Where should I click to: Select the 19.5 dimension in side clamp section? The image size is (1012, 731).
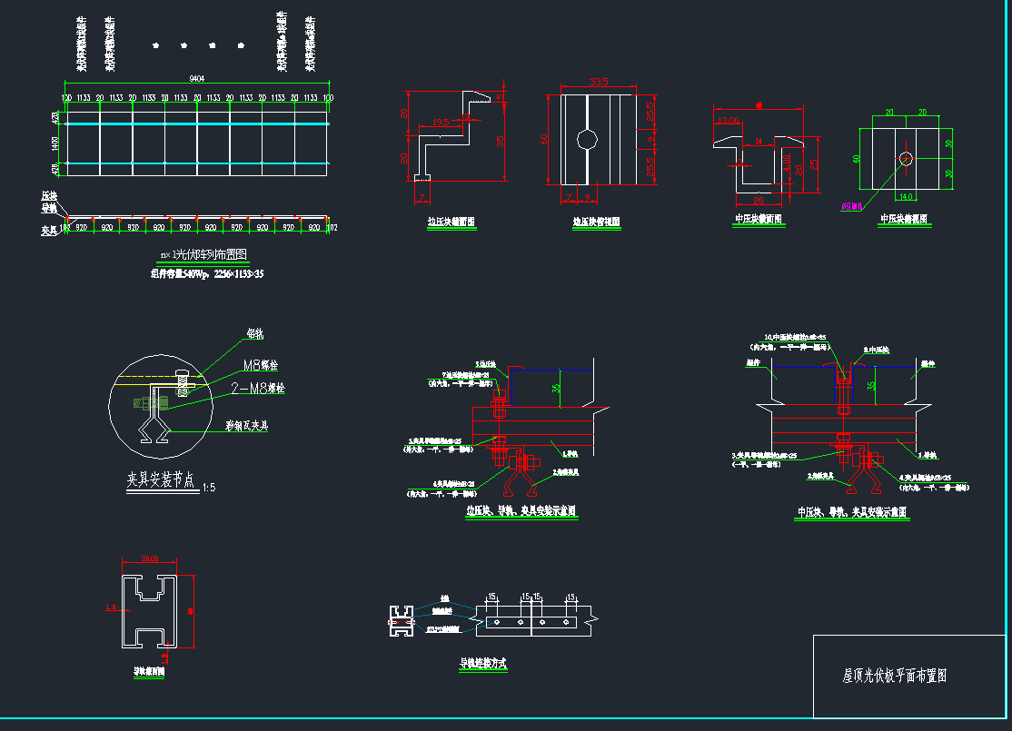coord(442,122)
